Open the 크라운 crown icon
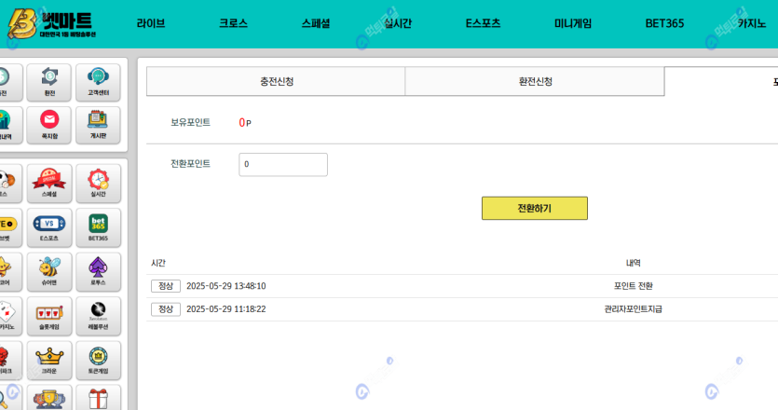 pos(49,360)
